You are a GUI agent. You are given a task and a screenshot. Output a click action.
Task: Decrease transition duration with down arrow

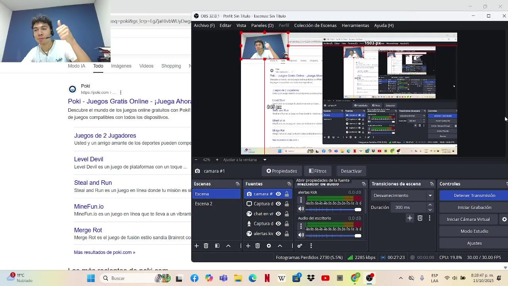(x=430, y=210)
